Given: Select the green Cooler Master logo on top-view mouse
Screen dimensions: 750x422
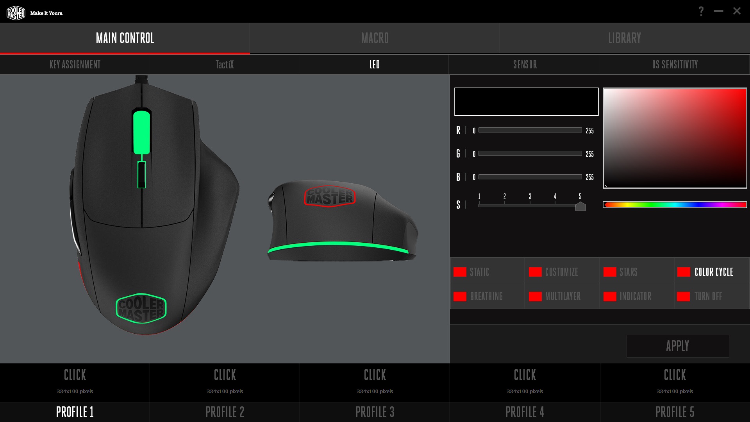Looking at the screenshot, I should point(141,308).
